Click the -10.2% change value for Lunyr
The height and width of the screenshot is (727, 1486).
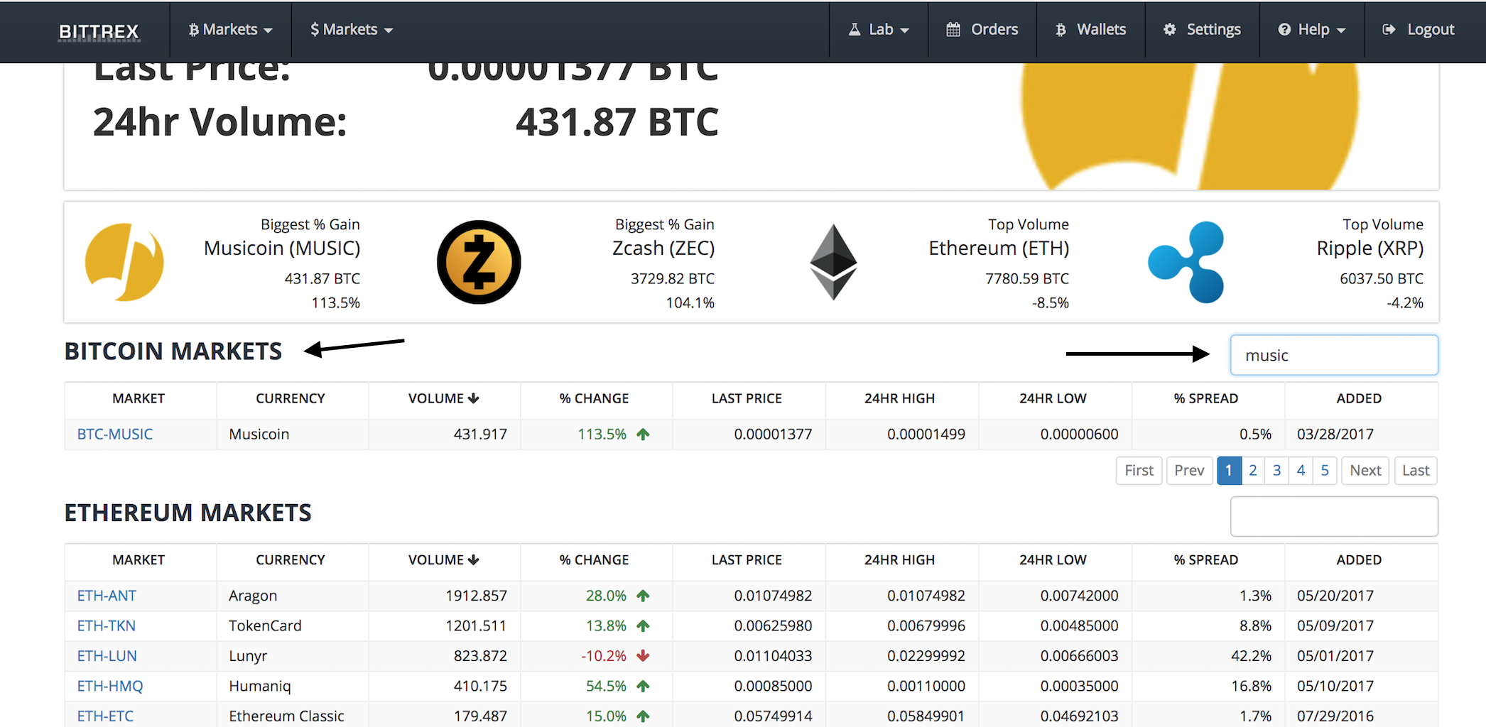(604, 656)
